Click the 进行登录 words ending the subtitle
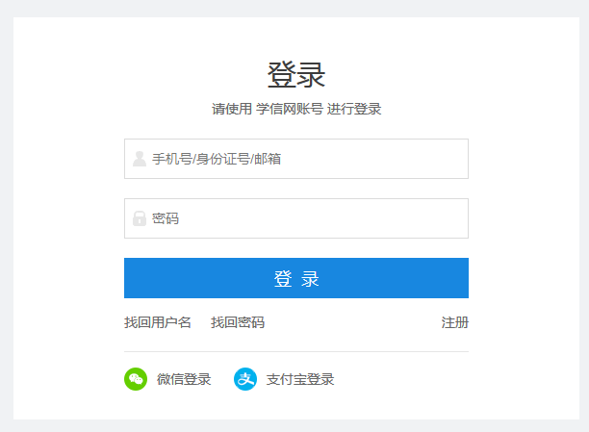Screen dimensions: 589x432 pos(354,109)
